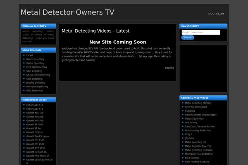
Task: Select Garrett Ace 250 videos
Action: tap(35, 117)
